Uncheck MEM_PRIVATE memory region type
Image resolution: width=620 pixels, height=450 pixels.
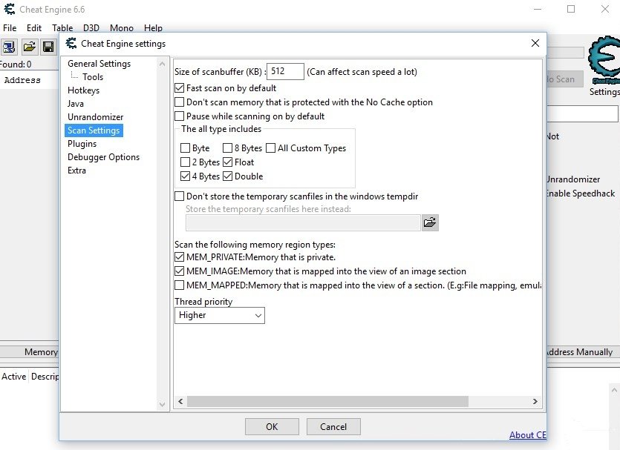pos(179,257)
